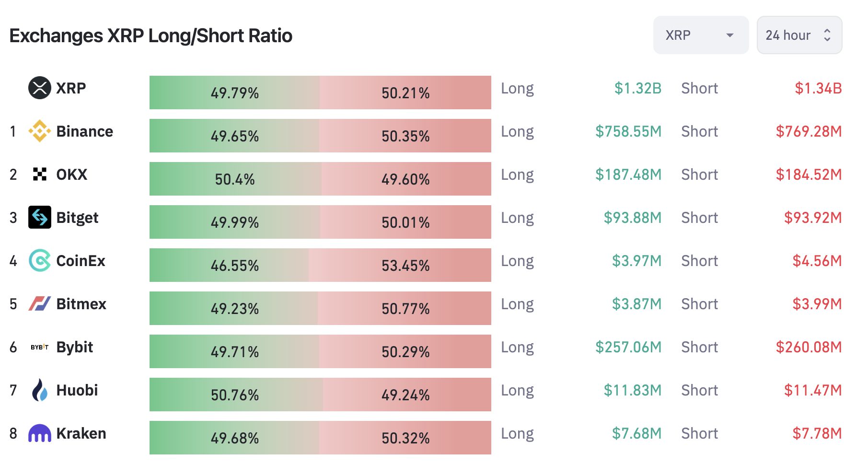This screenshot has width=856, height=465.
Task: Click Bybit's $260.08M short value
Action: [809, 347]
